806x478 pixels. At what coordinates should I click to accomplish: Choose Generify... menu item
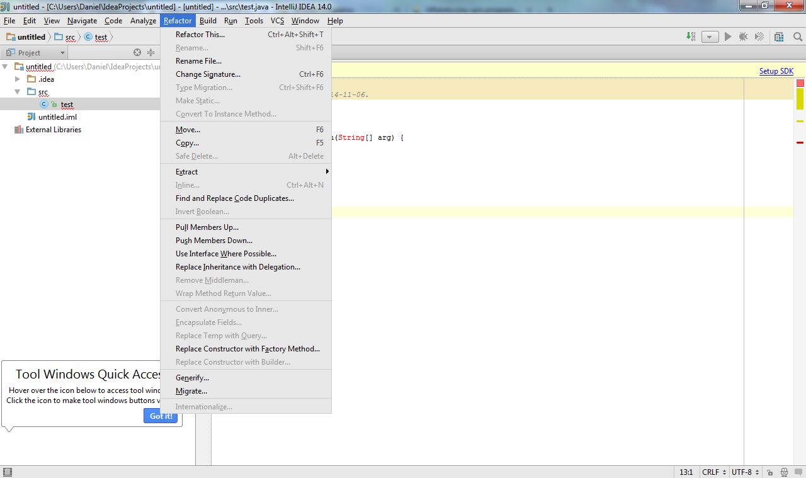tap(246, 378)
